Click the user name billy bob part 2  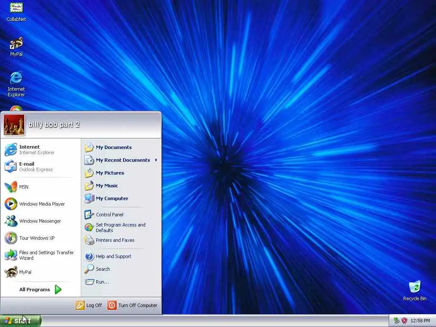(54, 124)
